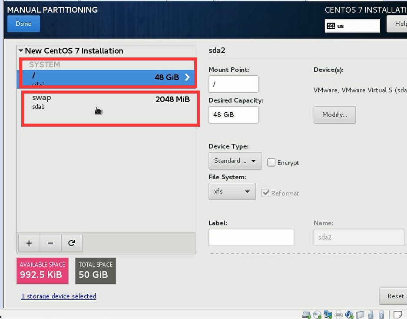Open the File System xfs dropdown

pyautogui.click(x=232, y=191)
